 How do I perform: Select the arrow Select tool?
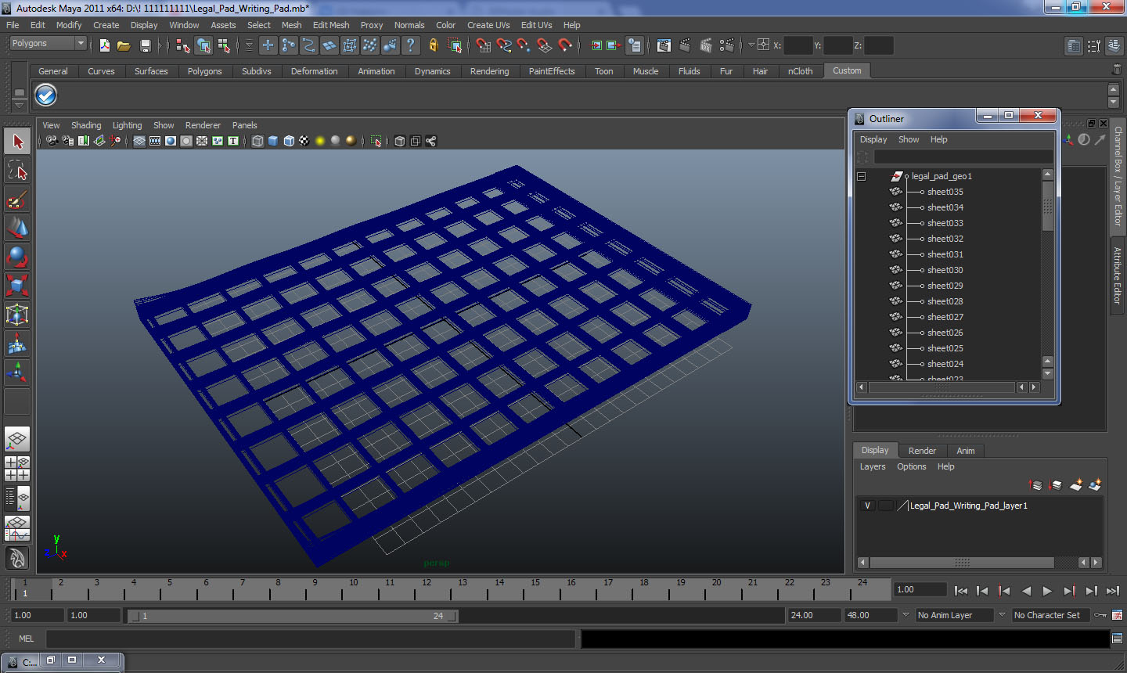point(17,142)
